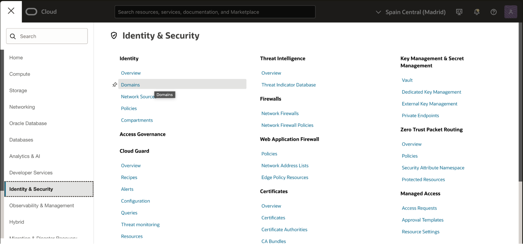Open the Edge Policy Resources link
The width and height of the screenshot is (523, 244).
[285, 177]
